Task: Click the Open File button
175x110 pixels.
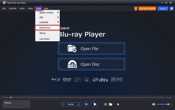Action: click(91, 48)
